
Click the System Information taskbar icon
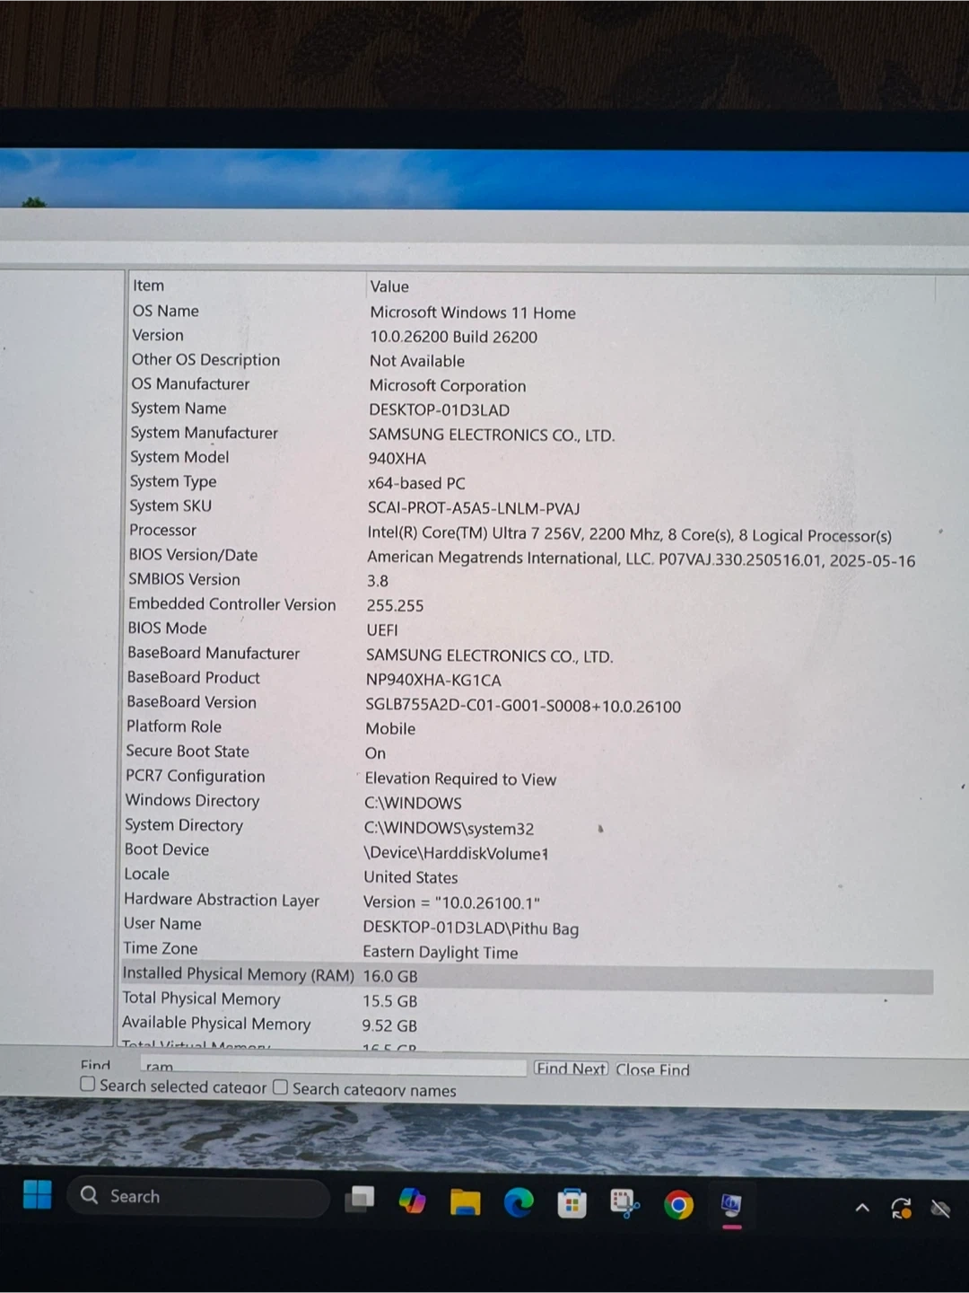(731, 1206)
